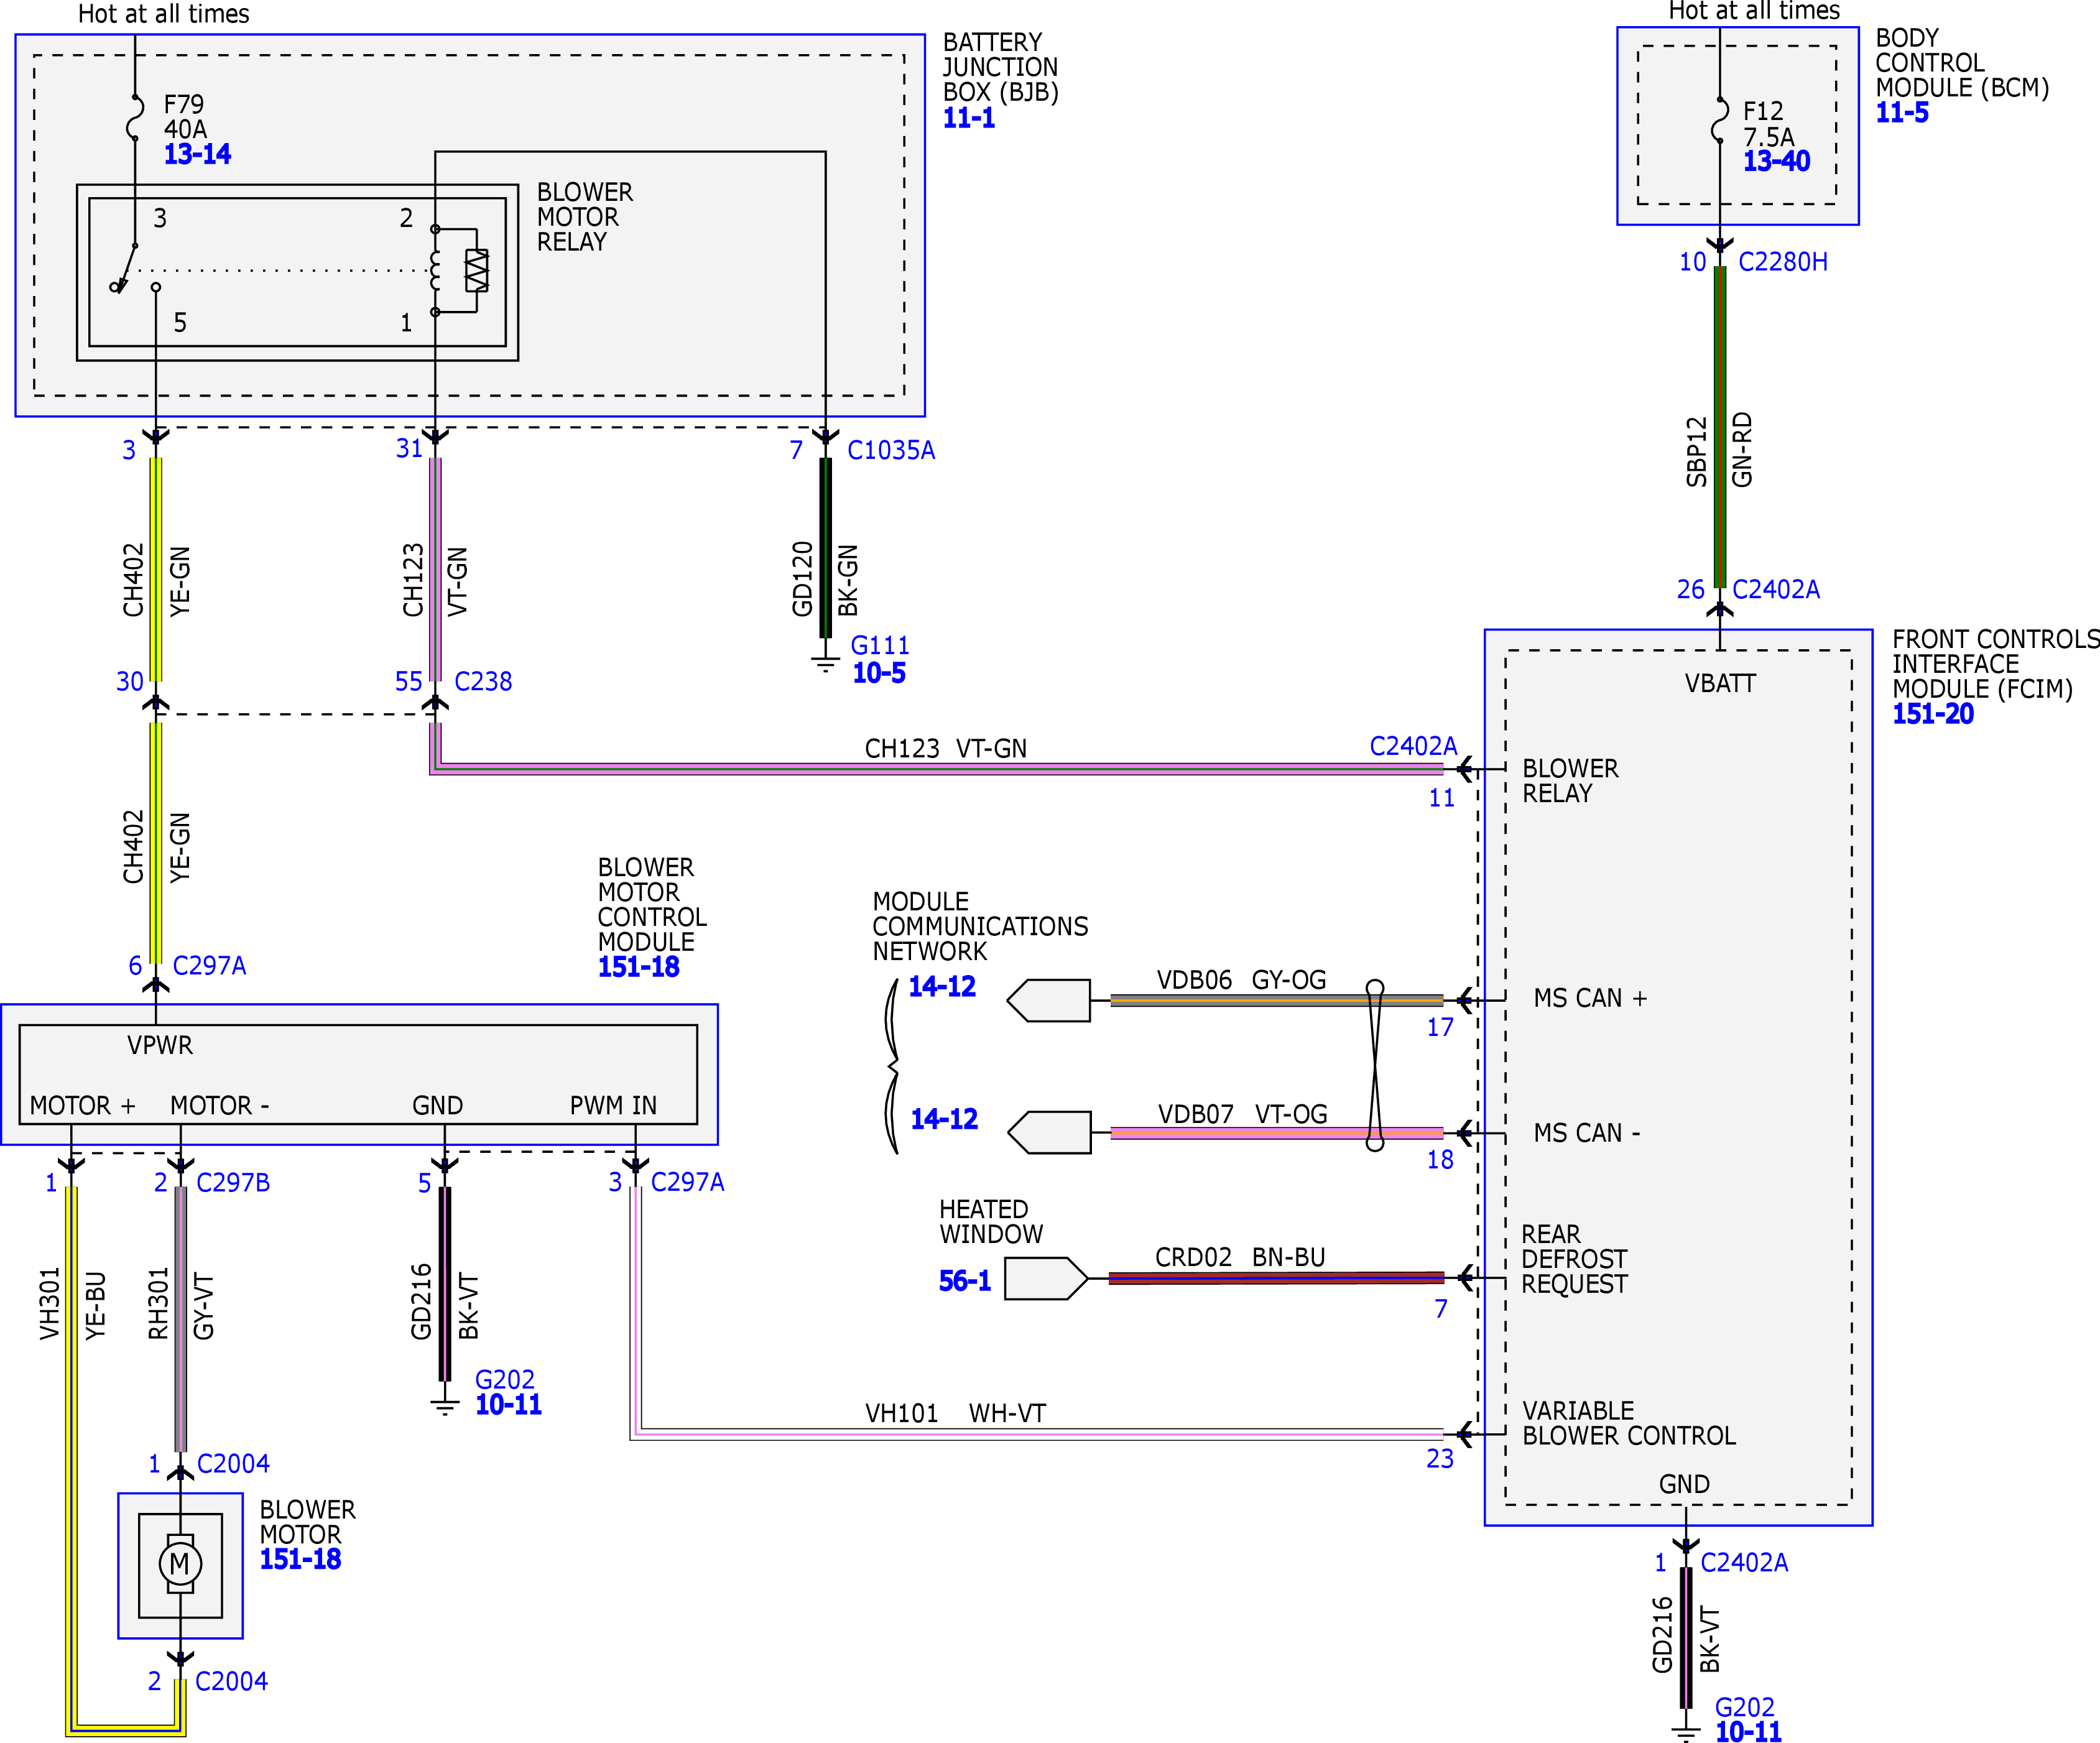Image resolution: width=2100 pixels, height=1743 pixels.
Task: Open the 10-5 reference below G111
Action: pyautogui.click(x=879, y=673)
